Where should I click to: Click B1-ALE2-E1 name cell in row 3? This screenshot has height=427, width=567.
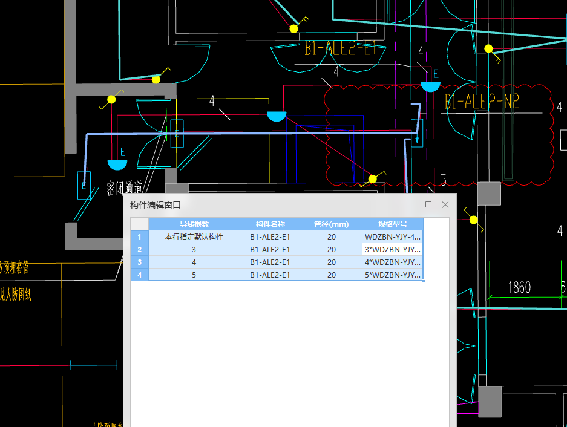270,262
